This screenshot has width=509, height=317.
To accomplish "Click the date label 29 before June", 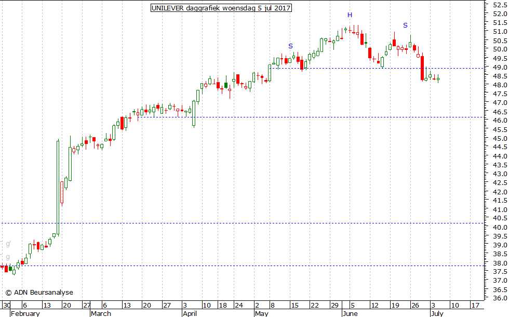I will tap(334, 306).
